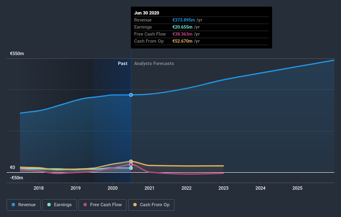Toggle the Free Cash Flow legend button

(103, 205)
